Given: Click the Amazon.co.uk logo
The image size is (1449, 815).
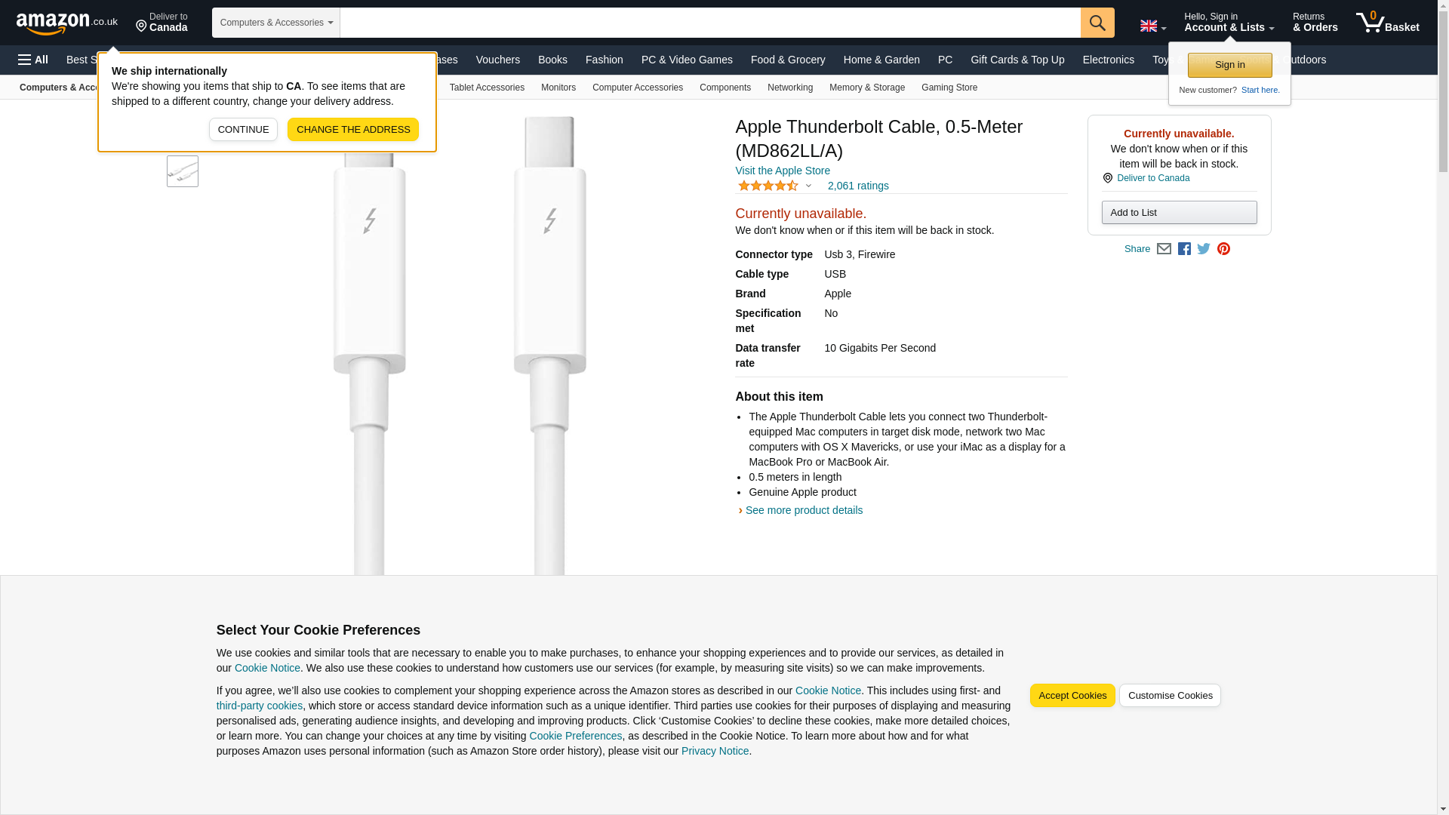Looking at the screenshot, I should (x=66, y=23).
